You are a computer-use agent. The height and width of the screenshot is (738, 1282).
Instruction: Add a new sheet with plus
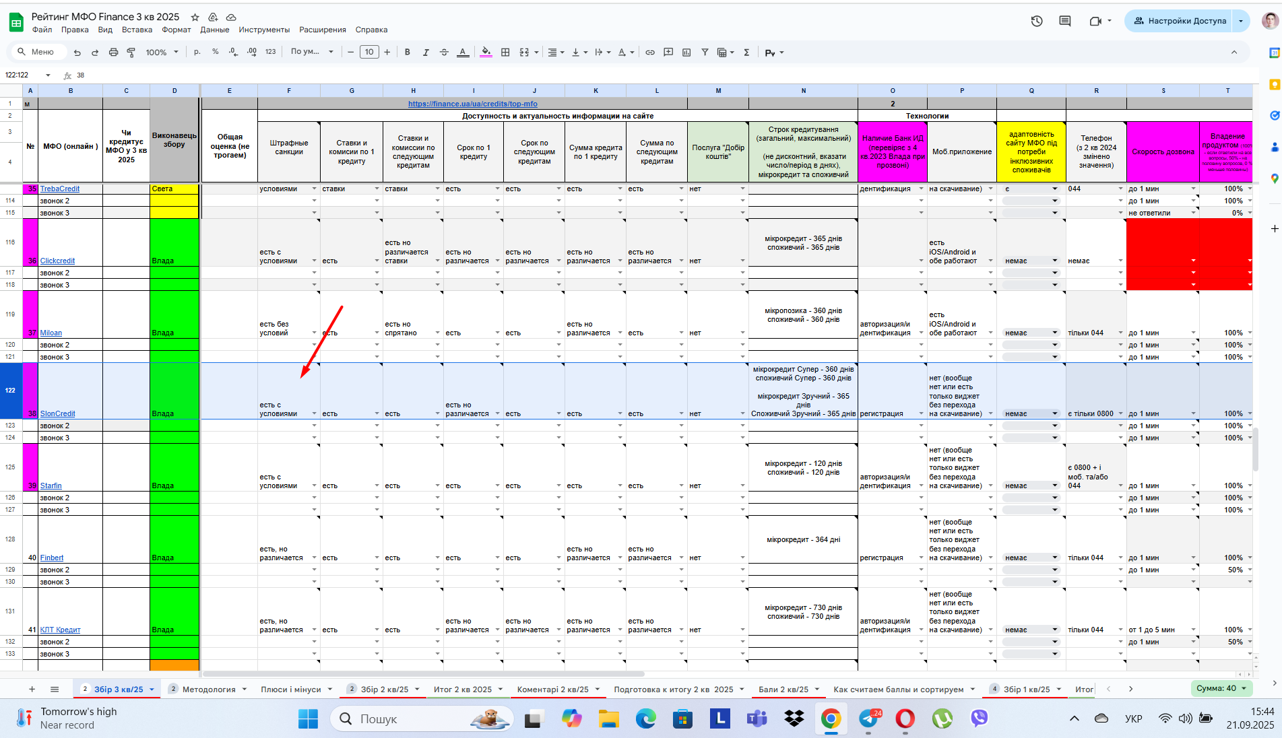(x=32, y=689)
